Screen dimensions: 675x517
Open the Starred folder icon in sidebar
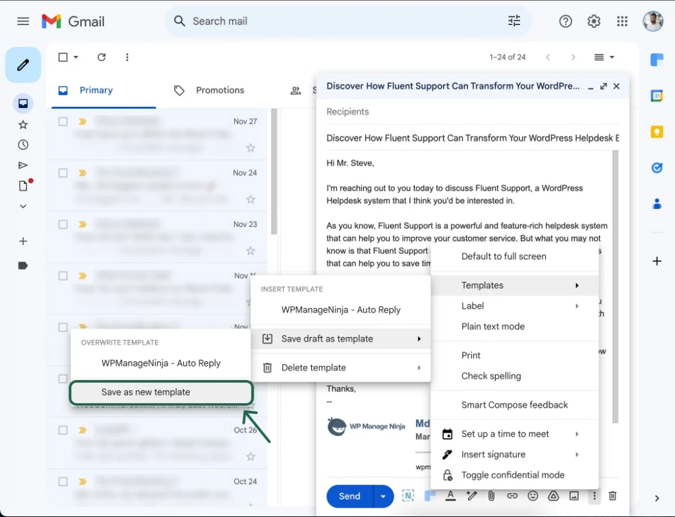click(x=23, y=125)
